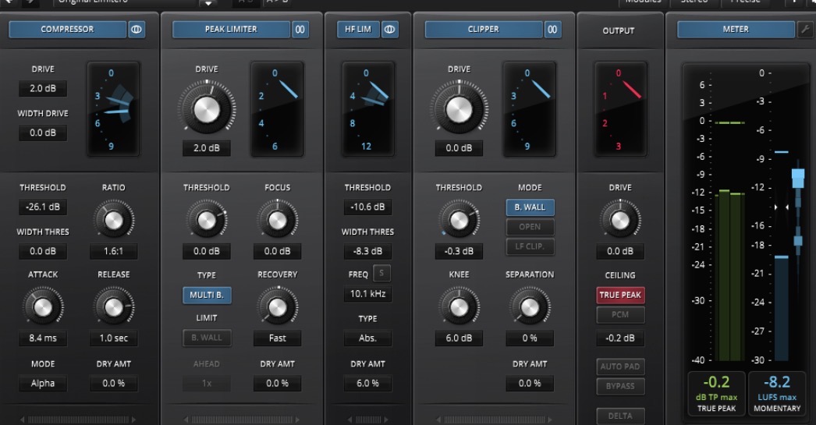Click the Compressor panel bottom scrollbar

coord(78,420)
